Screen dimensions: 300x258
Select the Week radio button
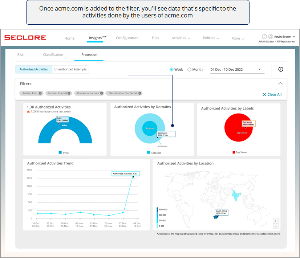[171, 70]
